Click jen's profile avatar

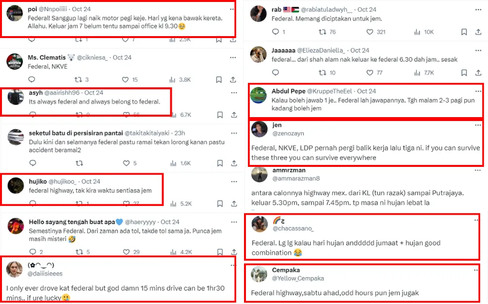point(259,129)
